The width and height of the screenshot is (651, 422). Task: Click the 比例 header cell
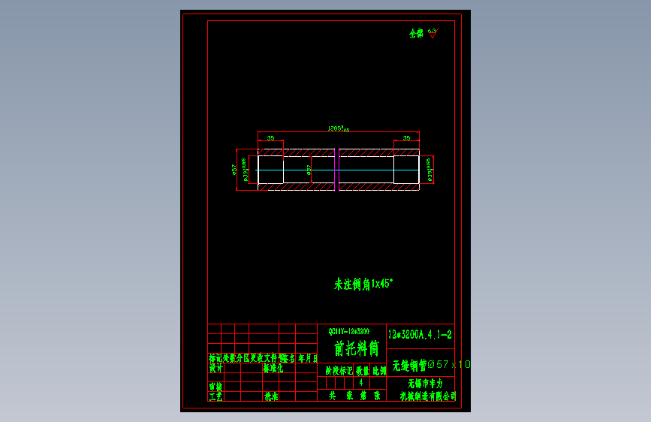pos(379,370)
